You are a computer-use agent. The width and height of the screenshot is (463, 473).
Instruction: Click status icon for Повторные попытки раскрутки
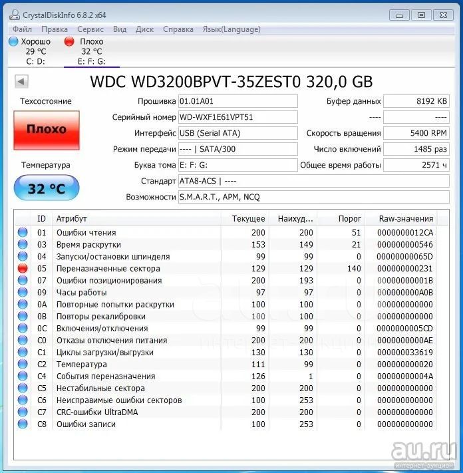pos(23,304)
